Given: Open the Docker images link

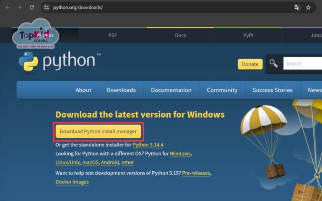Looking at the screenshot, I should click(72, 182).
